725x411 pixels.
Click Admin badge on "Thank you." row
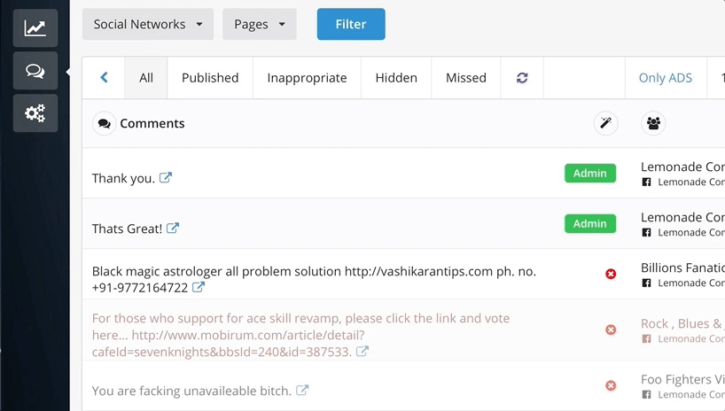click(x=589, y=174)
